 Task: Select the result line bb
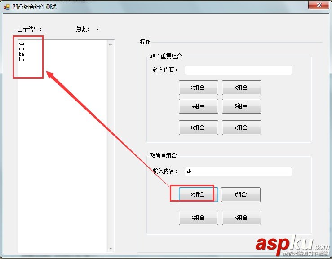pos(22,59)
